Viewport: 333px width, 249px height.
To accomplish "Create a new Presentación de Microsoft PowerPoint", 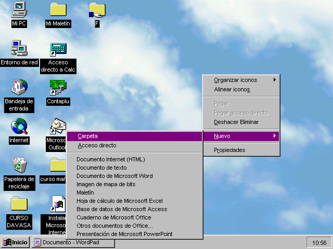I will tap(134, 234).
